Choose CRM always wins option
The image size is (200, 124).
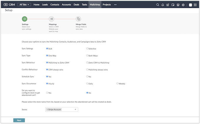pyautogui.click(x=47, y=69)
